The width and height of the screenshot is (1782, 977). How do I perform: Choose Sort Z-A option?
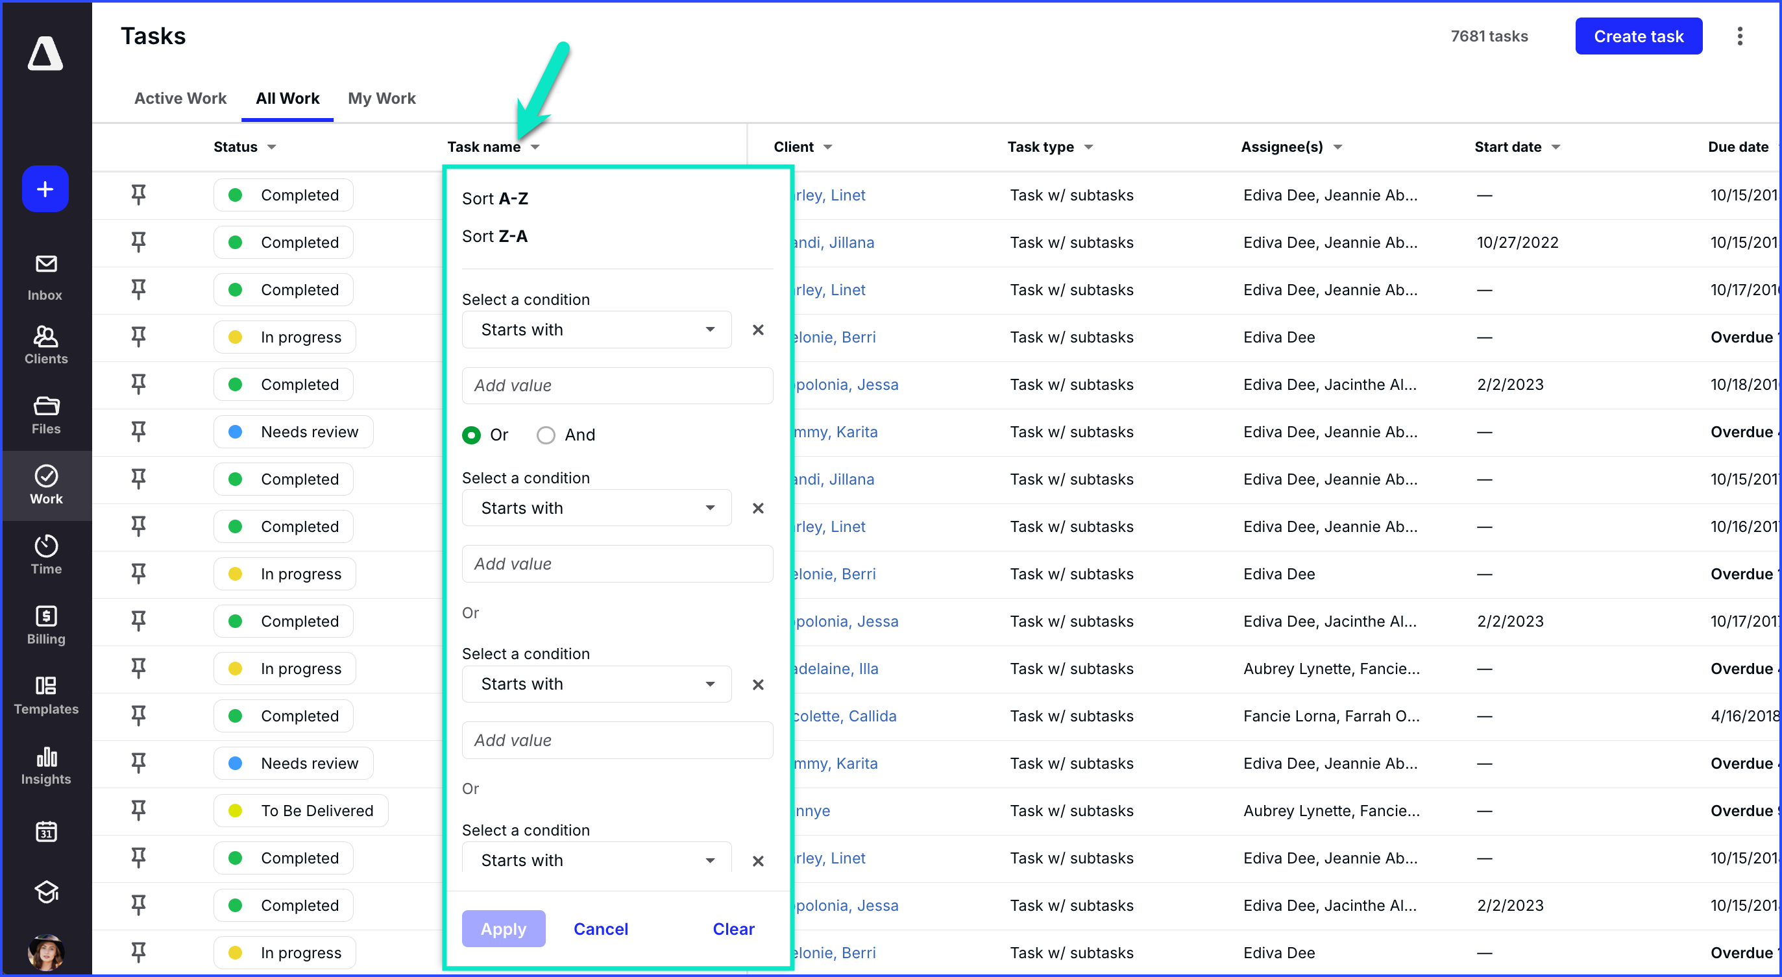[x=494, y=237]
